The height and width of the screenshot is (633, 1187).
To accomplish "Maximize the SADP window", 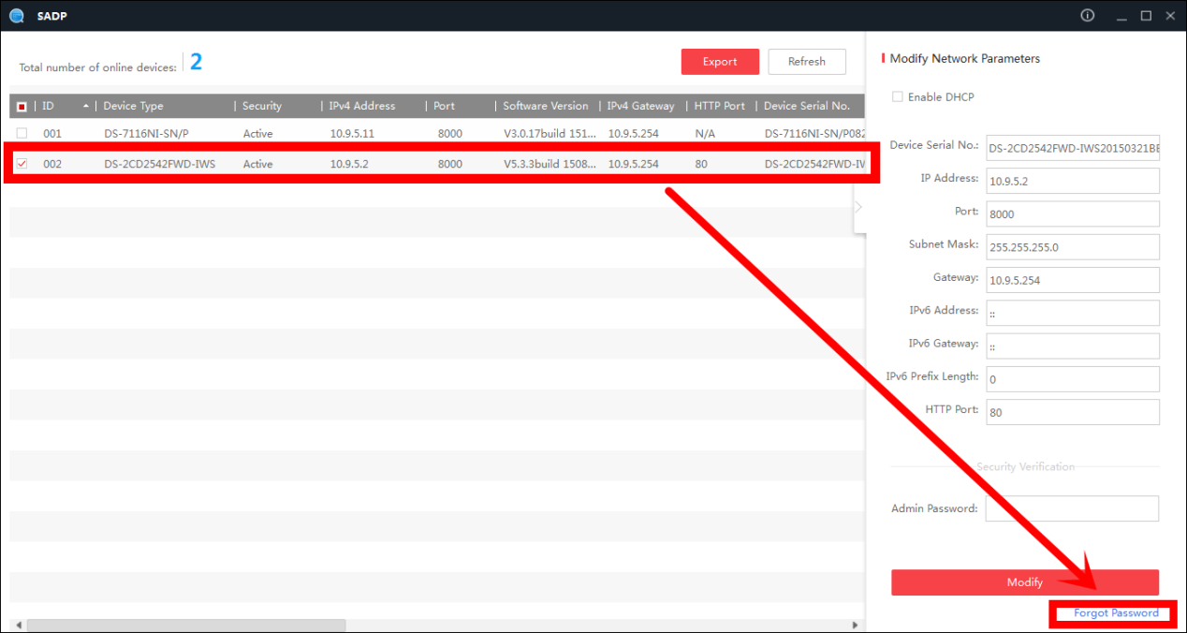I will pos(1146,16).
